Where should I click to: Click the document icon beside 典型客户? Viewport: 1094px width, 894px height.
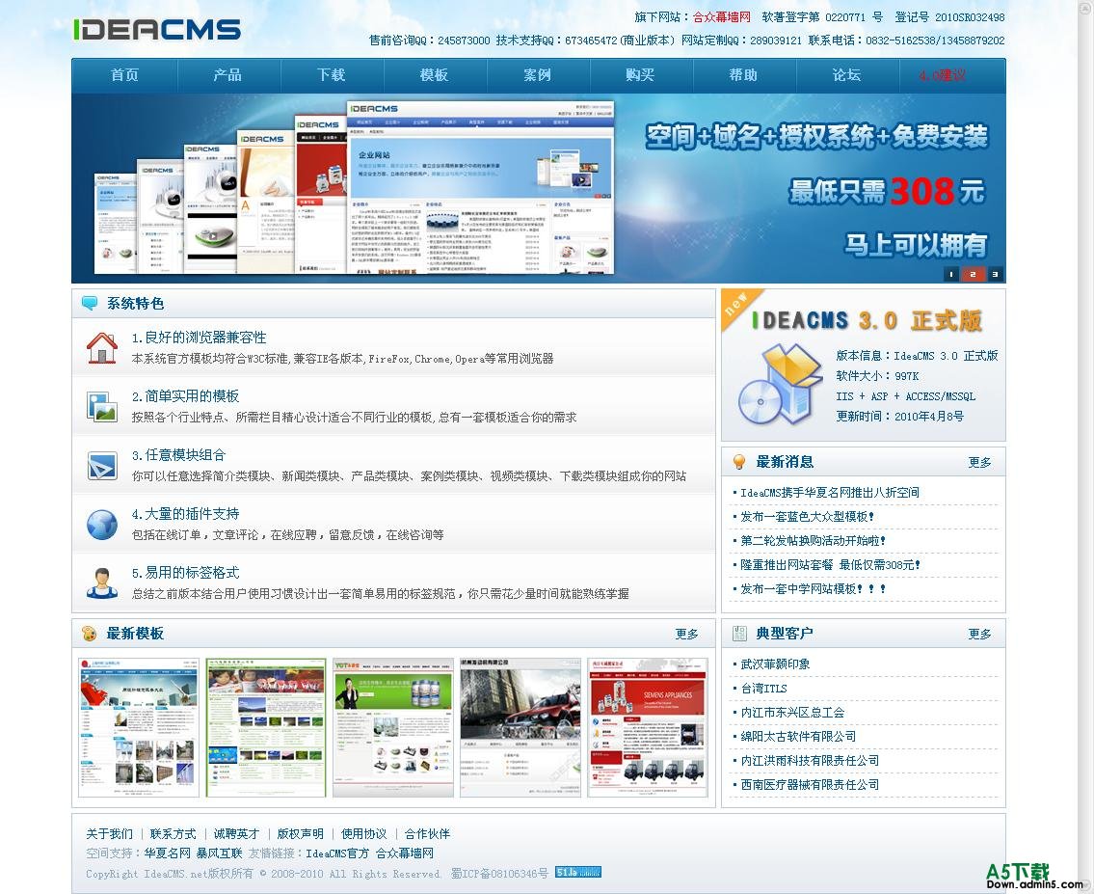coord(739,634)
